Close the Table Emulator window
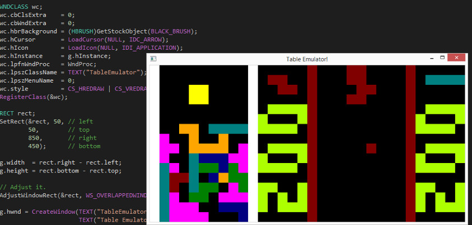This screenshot has width=472, height=225. pyautogui.click(x=457, y=58)
